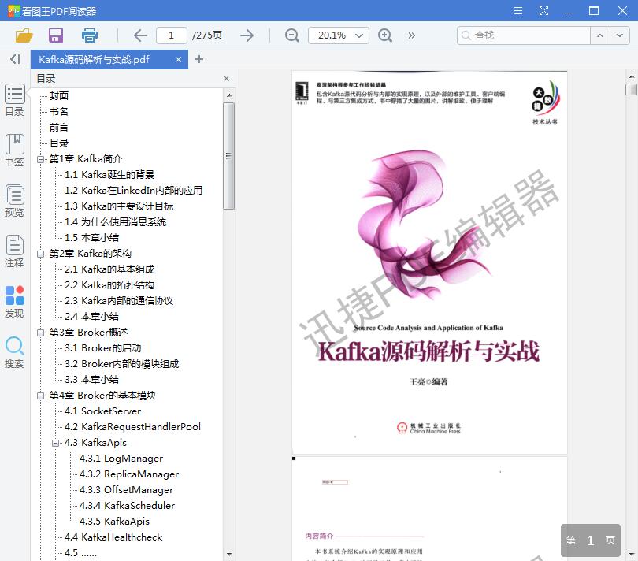Image resolution: width=638 pixels, height=561 pixels.
Task: Jump to the 封面 outline entry
Action: (x=59, y=95)
